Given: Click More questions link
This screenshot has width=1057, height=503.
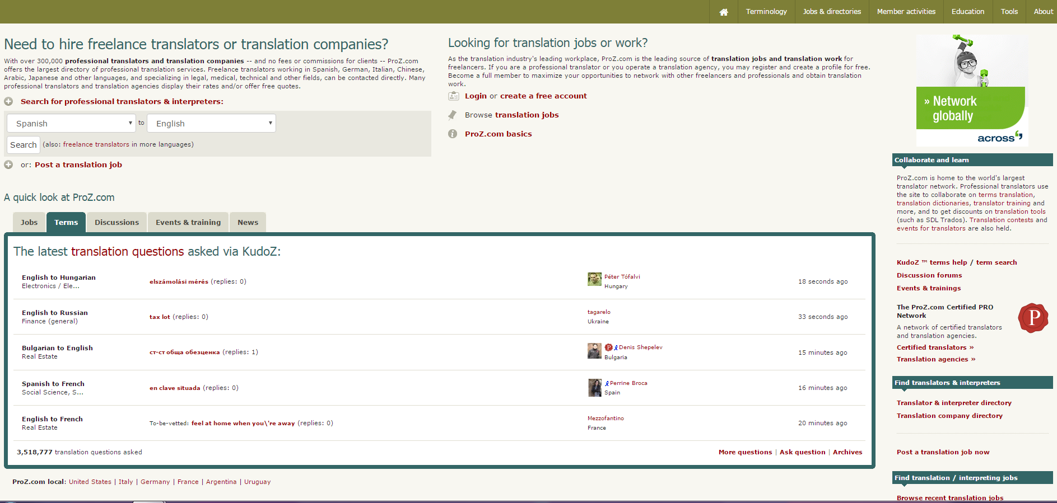Looking at the screenshot, I should (745, 452).
